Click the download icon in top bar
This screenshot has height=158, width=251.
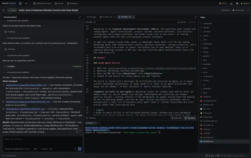coord(231,3)
